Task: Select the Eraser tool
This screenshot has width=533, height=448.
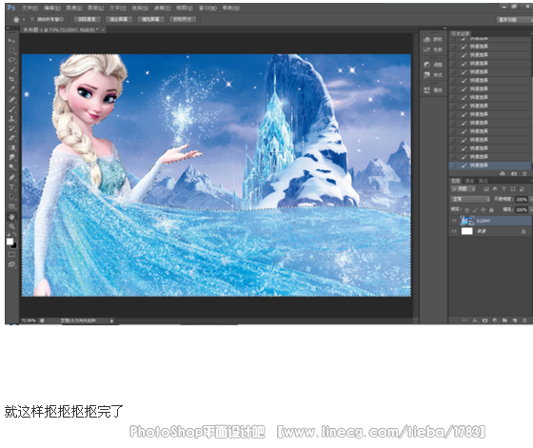Action: click(11, 138)
